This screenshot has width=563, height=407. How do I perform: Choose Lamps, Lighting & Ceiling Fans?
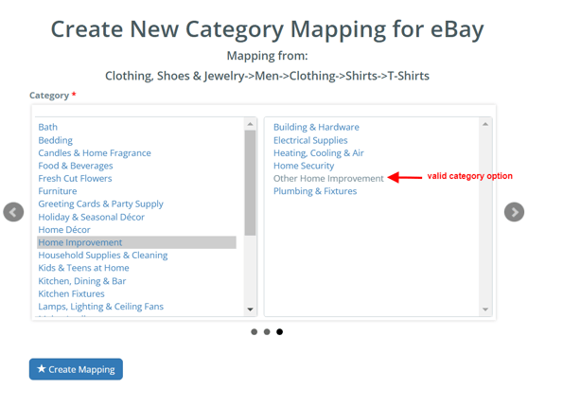coord(100,307)
